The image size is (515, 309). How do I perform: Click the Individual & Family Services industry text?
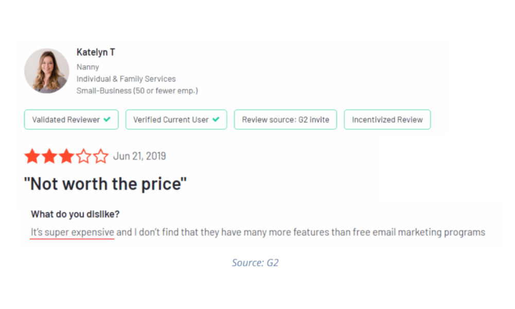point(126,79)
